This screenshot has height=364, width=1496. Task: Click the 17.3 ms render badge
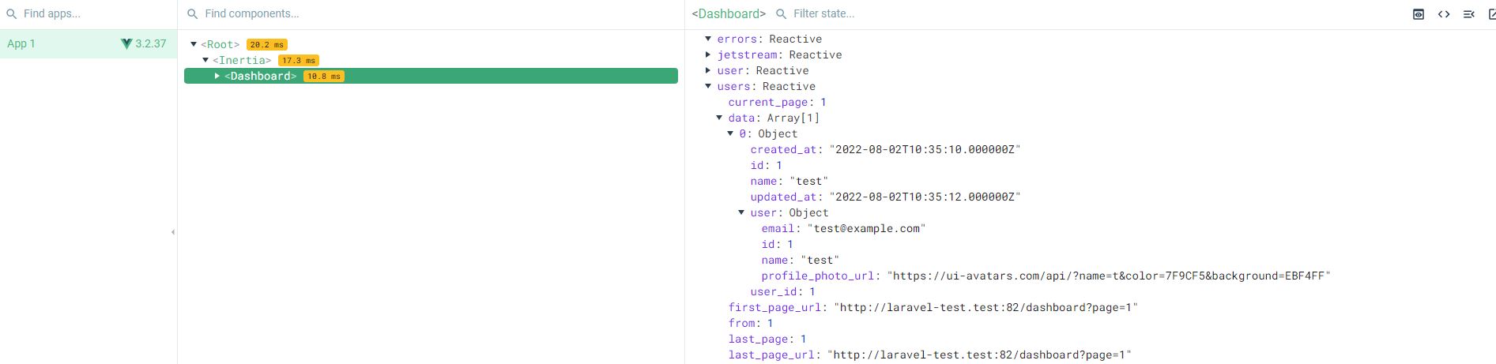click(299, 61)
